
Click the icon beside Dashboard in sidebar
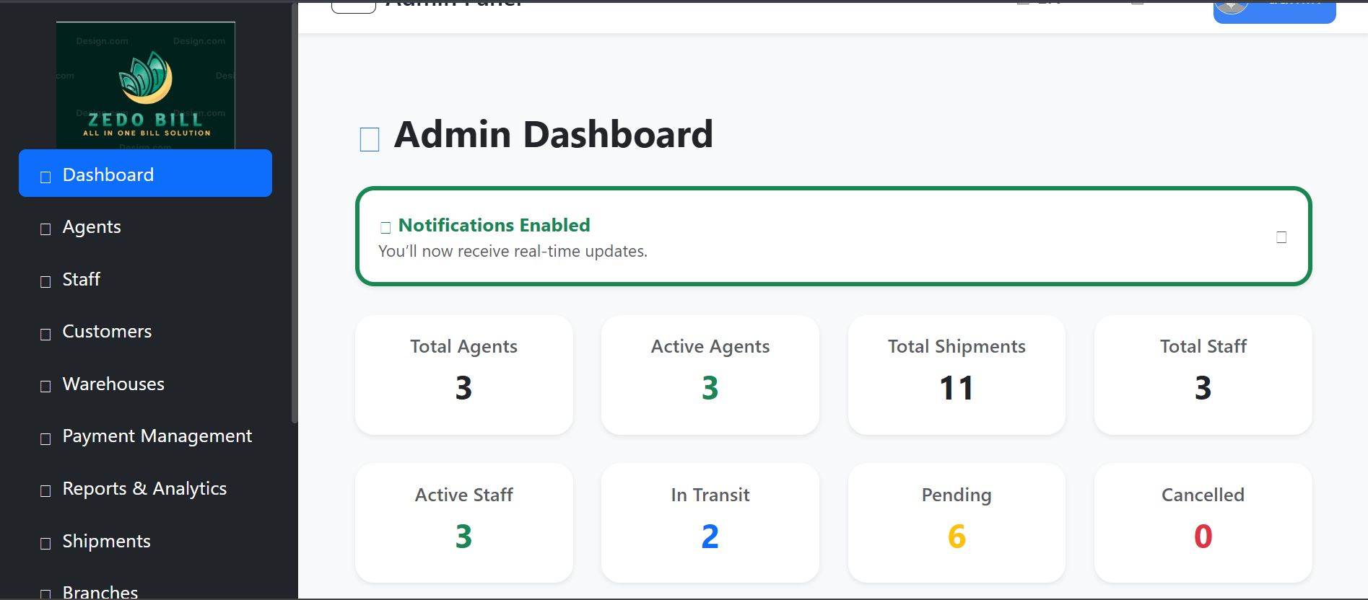(x=45, y=177)
